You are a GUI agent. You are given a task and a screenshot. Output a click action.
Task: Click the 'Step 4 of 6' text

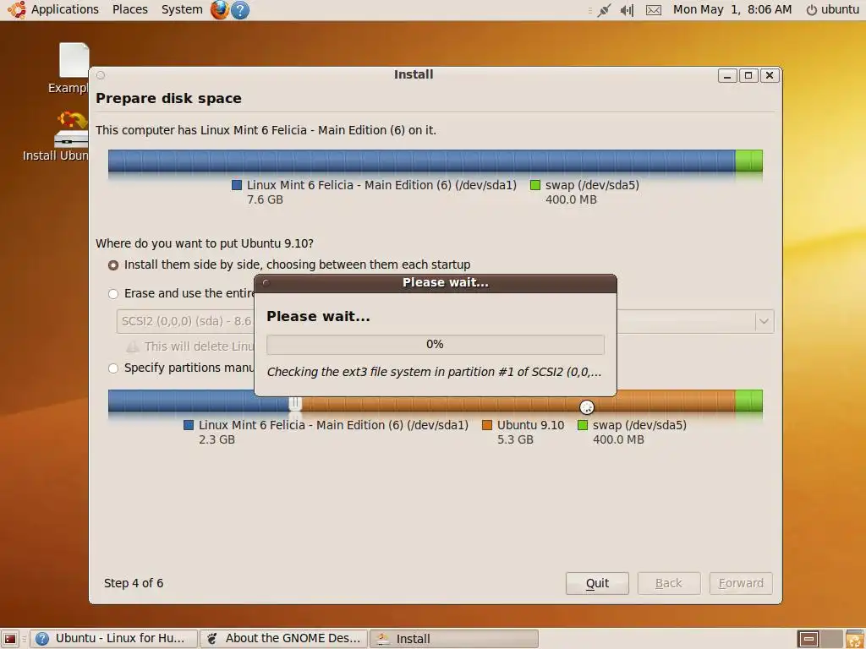click(x=134, y=583)
